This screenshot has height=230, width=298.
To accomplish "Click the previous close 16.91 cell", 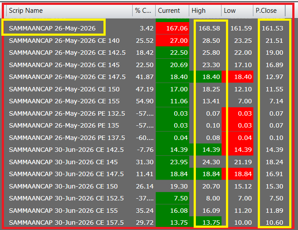I will coord(270,174).
